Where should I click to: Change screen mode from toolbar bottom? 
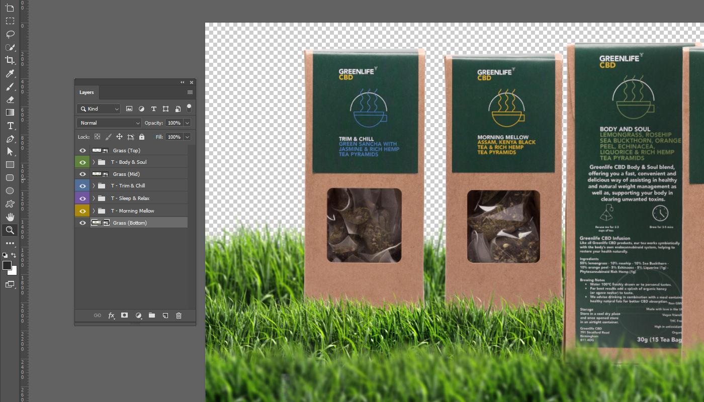coord(10,284)
